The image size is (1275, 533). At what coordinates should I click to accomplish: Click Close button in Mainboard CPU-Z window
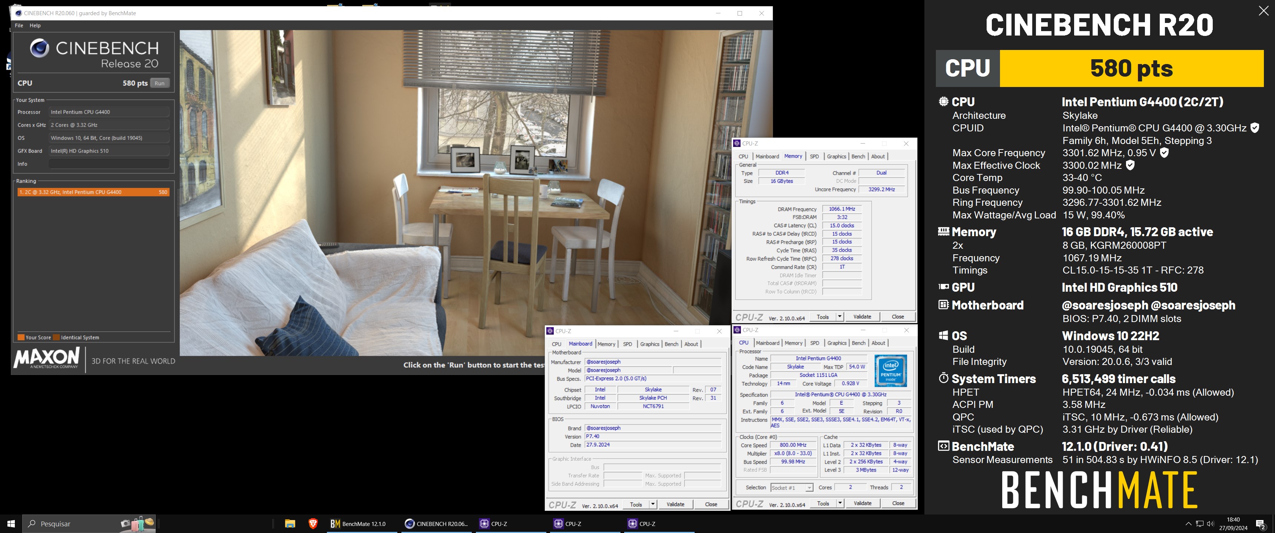click(711, 504)
